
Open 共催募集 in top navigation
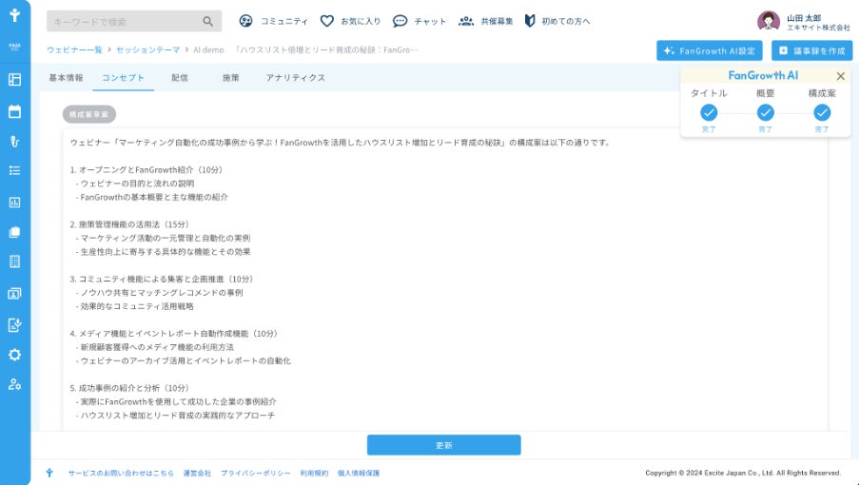(497, 21)
